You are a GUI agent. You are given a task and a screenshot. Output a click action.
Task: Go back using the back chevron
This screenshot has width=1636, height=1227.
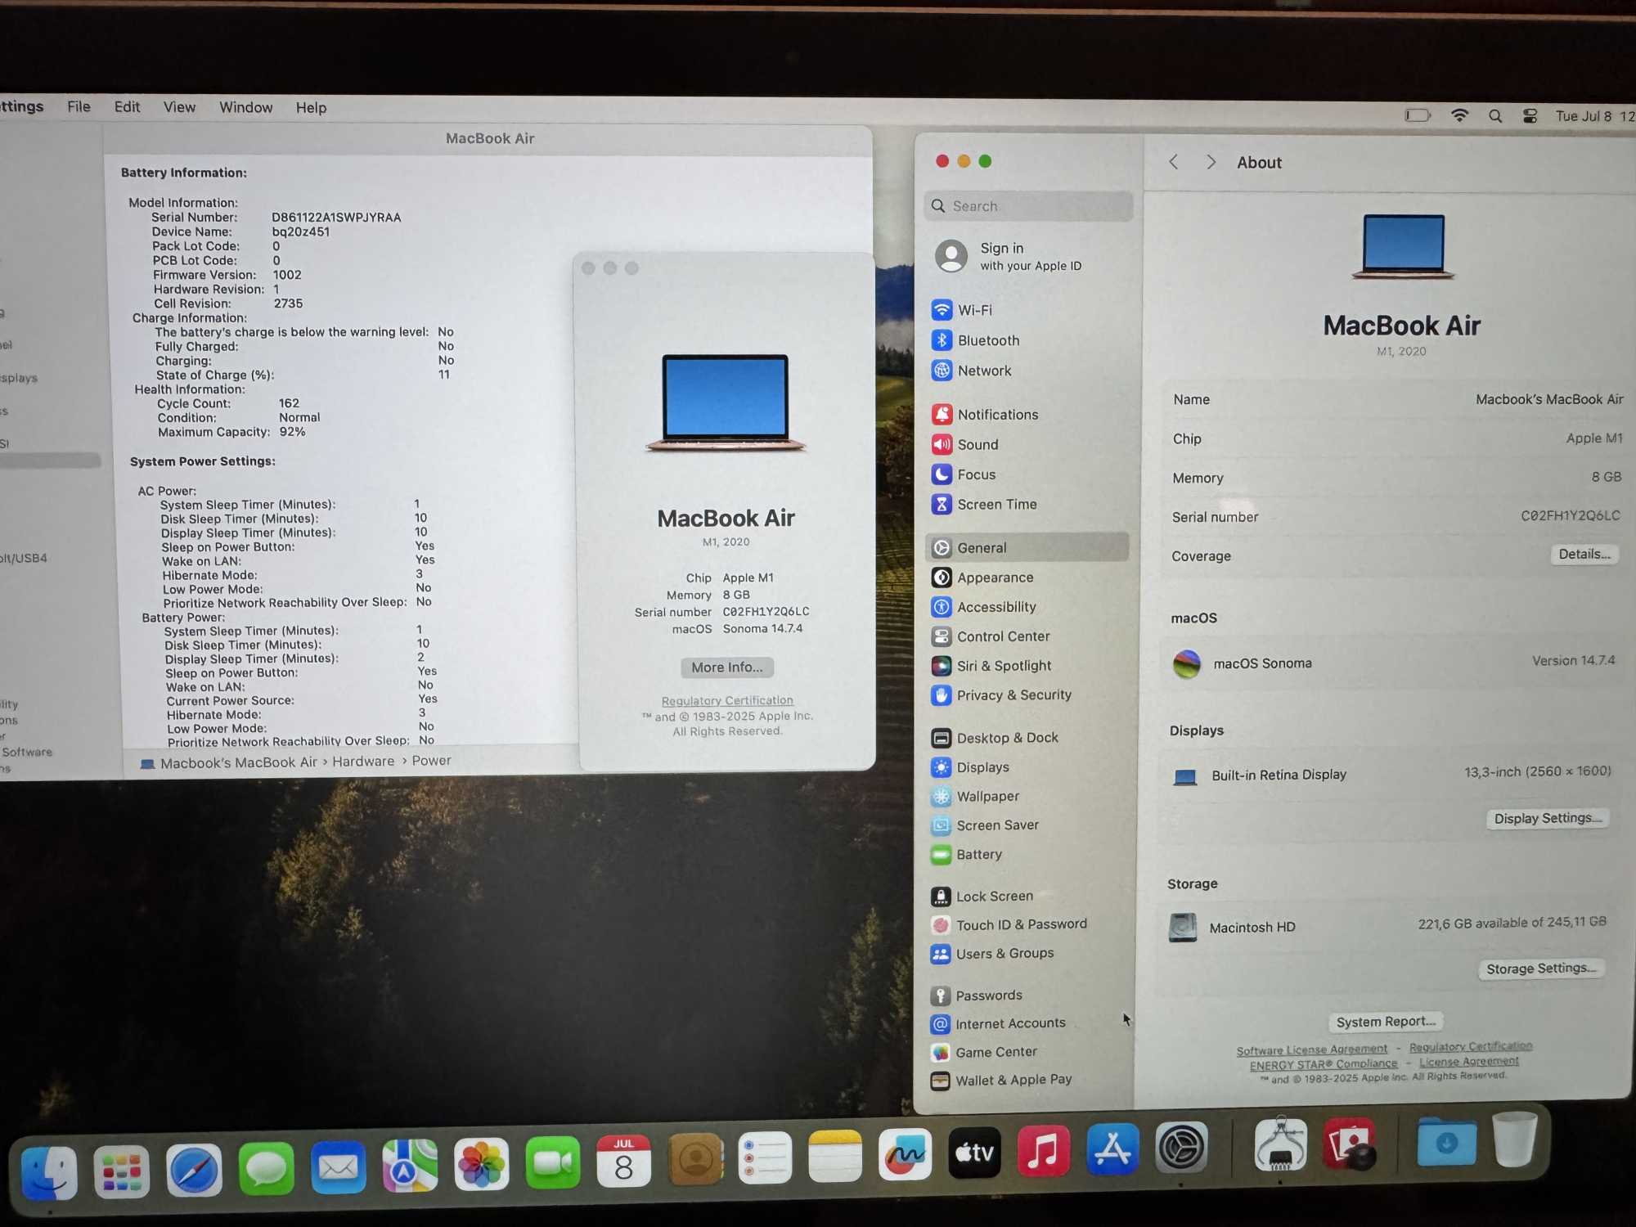click(x=1174, y=162)
